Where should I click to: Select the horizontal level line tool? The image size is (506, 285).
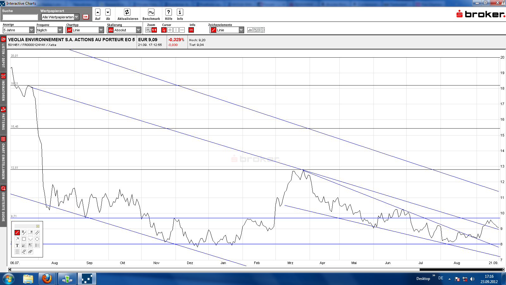[x=30, y=232]
